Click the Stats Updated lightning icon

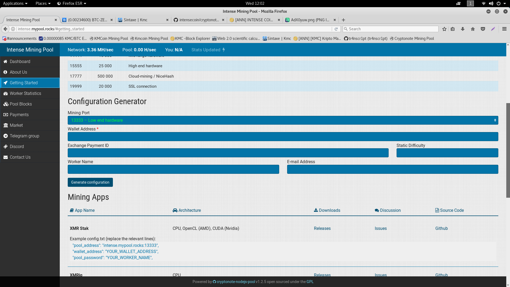point(224,50)
